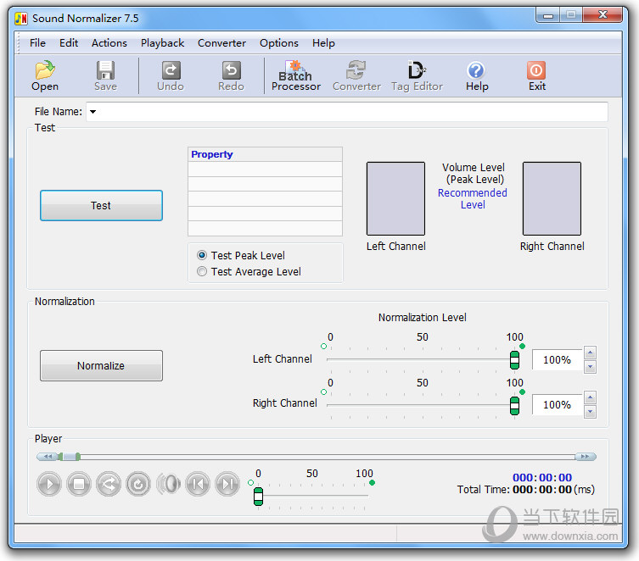Screen dimensions: 639x561
Task: Click the Total Time readout
Action: click(525, 490)
